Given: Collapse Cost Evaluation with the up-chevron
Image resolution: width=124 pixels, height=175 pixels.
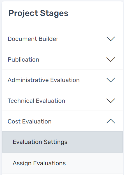Looking at the screenshot, I should [x=111, y=121].
